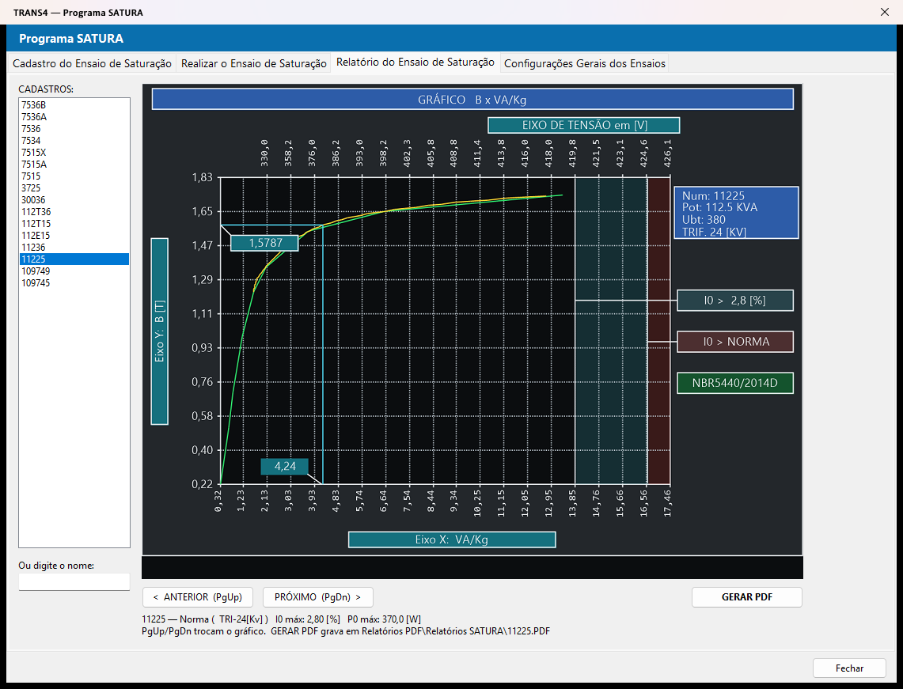The image size is (903, 689).
Task: Select cadastro 7536B in the list
Action: pos(74,104)
